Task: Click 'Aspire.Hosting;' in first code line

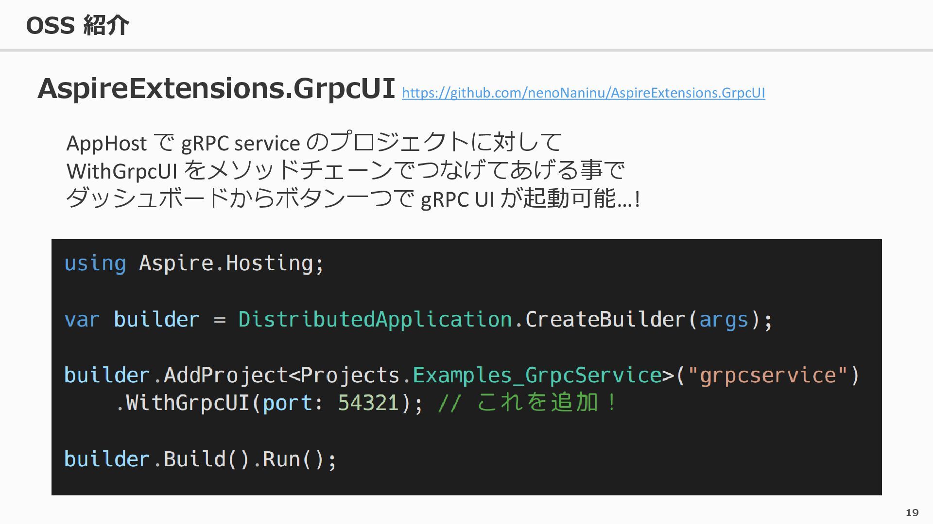Action: [231, 263]
